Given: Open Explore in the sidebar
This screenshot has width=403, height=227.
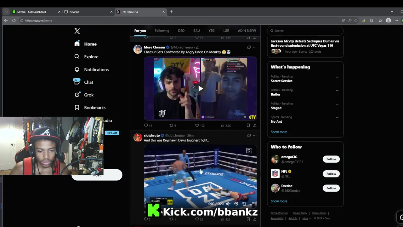Looking at the screenshot, I should click(86, 57).
